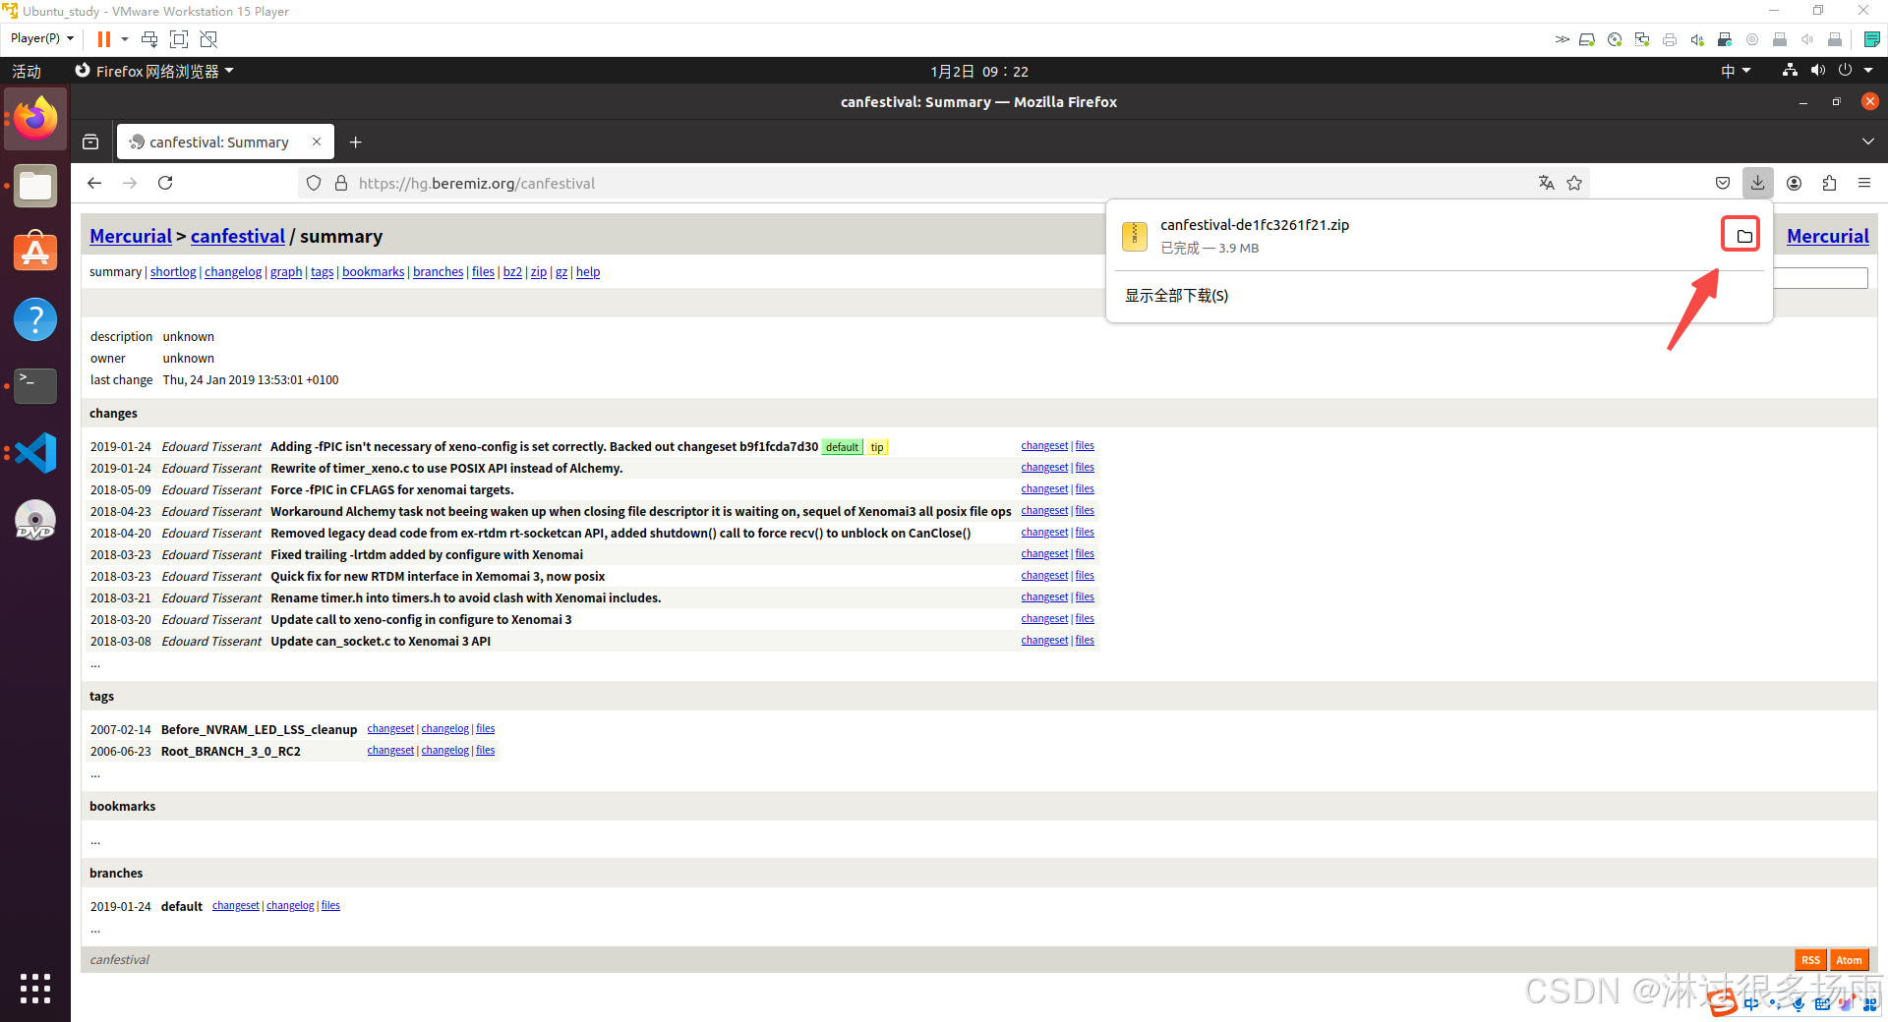Open the bookmarks navigation link
Screen dimensions: 1888x1022
click(x=374, y=272)
